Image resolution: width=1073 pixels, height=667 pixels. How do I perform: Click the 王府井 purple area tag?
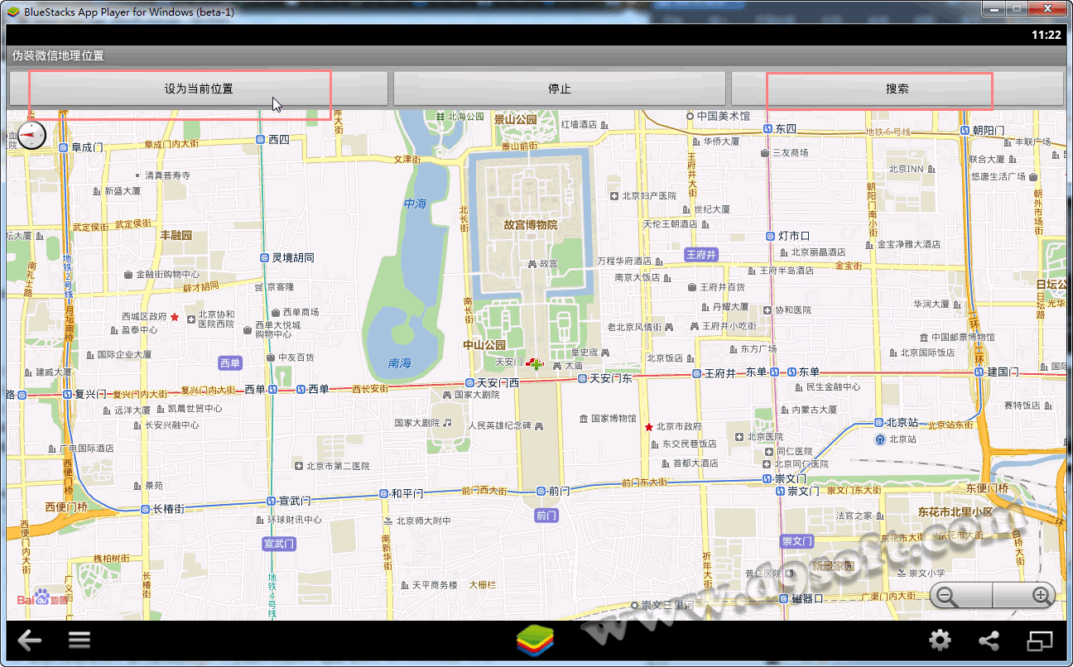(701, 255)
